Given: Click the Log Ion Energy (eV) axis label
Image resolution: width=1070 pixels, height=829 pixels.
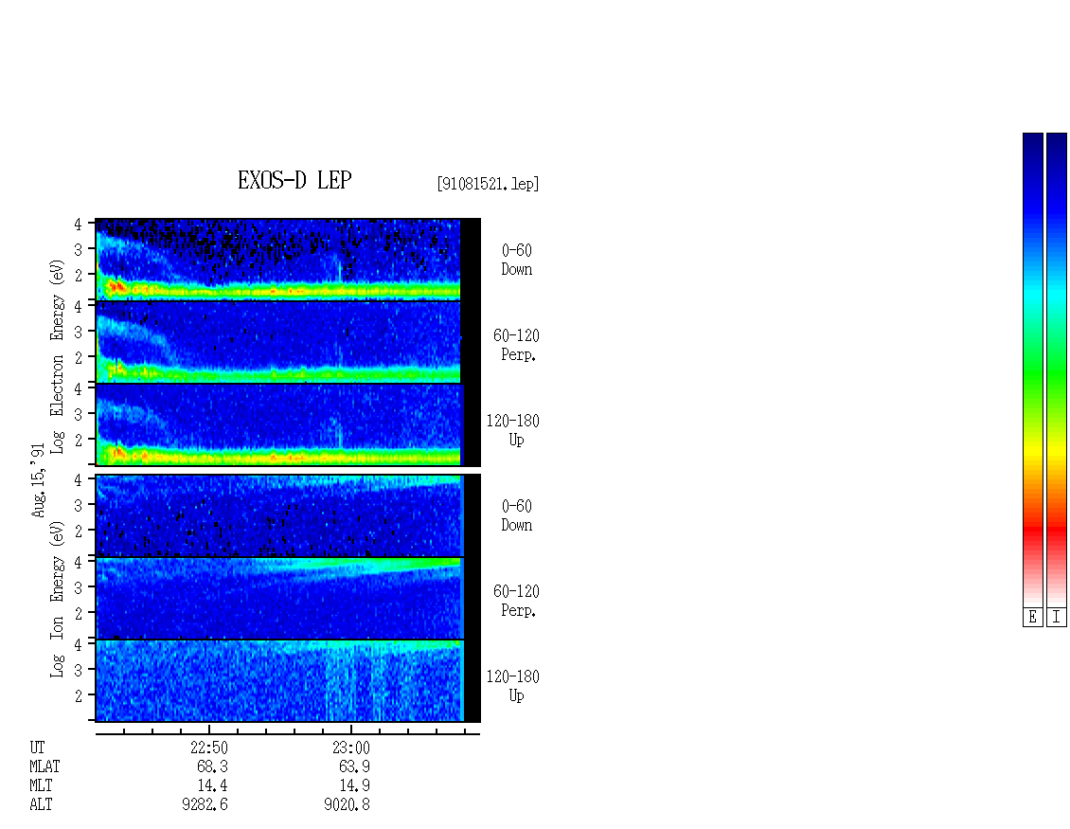Looking at the screenshot, I should pos(57,599).
